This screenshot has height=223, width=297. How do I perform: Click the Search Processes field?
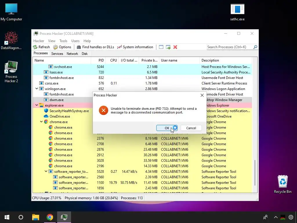[230, 47]
